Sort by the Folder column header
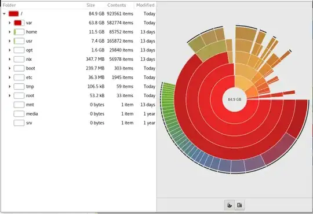Image resolution: width=313 pixels, height=214 pixels. 9,5
